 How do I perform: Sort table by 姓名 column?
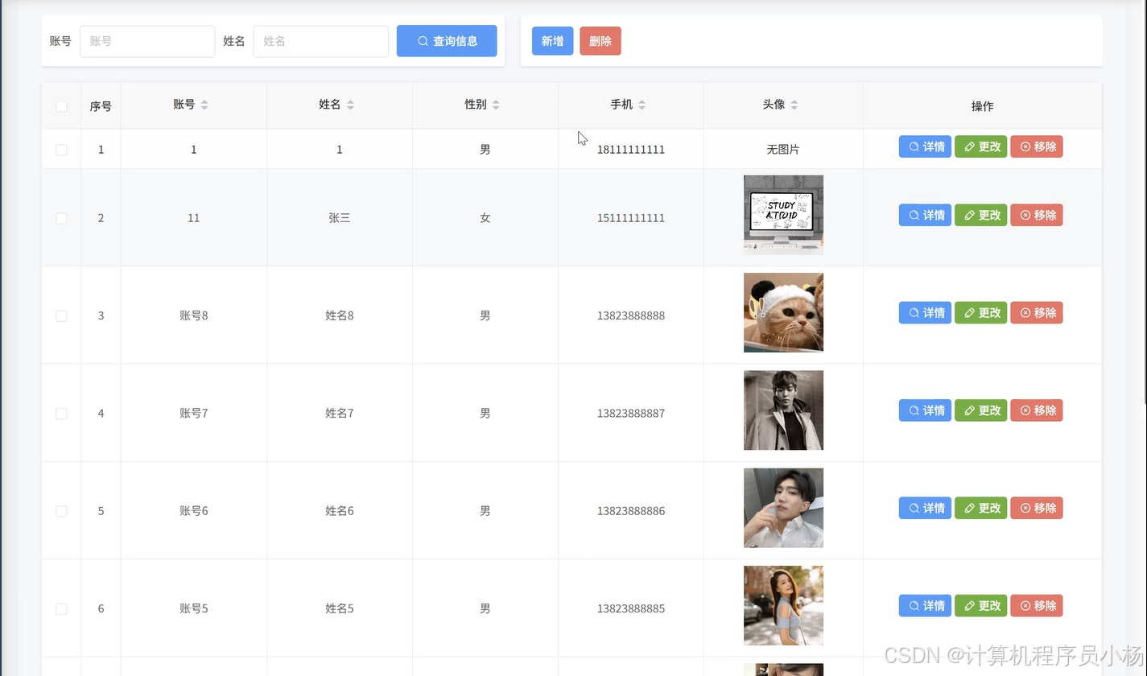point(350,105)
